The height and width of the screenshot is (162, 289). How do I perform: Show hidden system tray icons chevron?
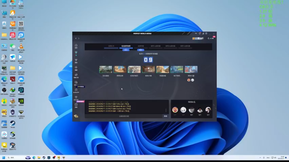tap(260, 158)
